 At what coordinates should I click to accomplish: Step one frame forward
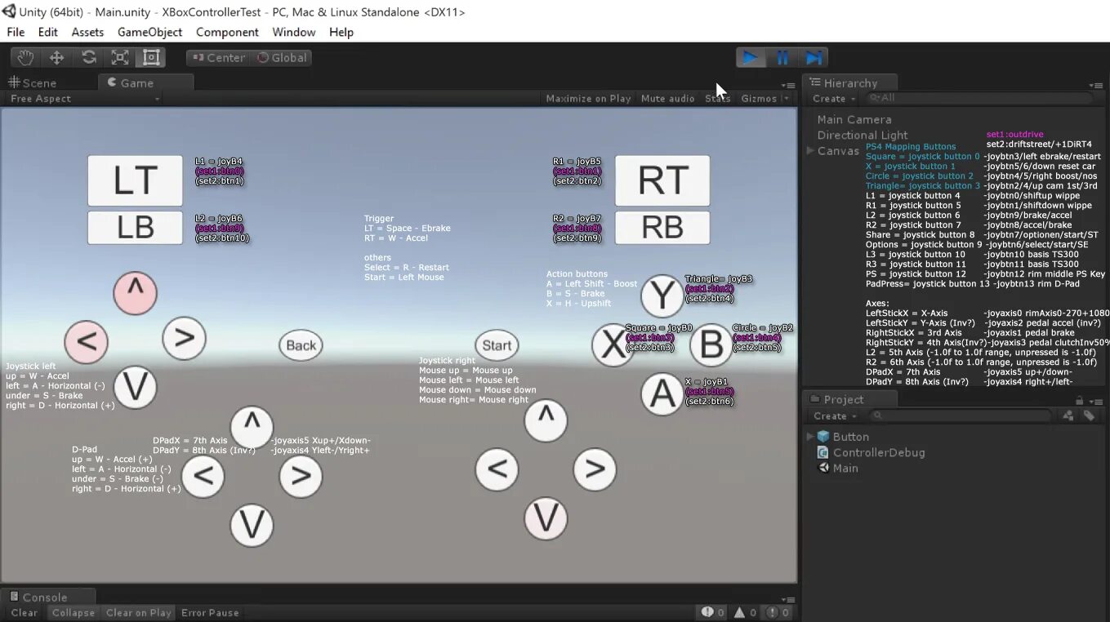[814, 57]
